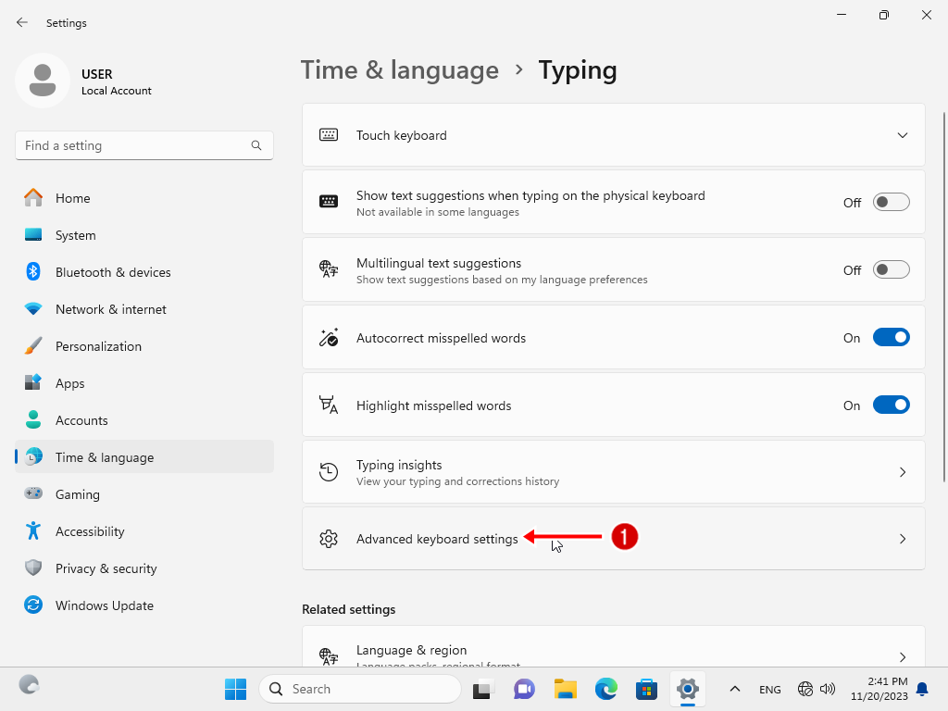Click the back arrow in Settings header
Image resolution: width=948 pixels, height=711 pixels.
click(x=22, y=22)
